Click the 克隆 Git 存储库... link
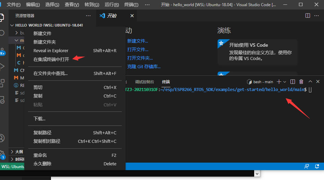 (144, 66)
